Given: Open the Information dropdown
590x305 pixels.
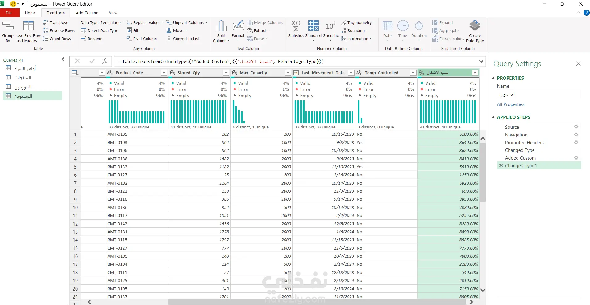Looking at the screenshot, I should point(356,39).
